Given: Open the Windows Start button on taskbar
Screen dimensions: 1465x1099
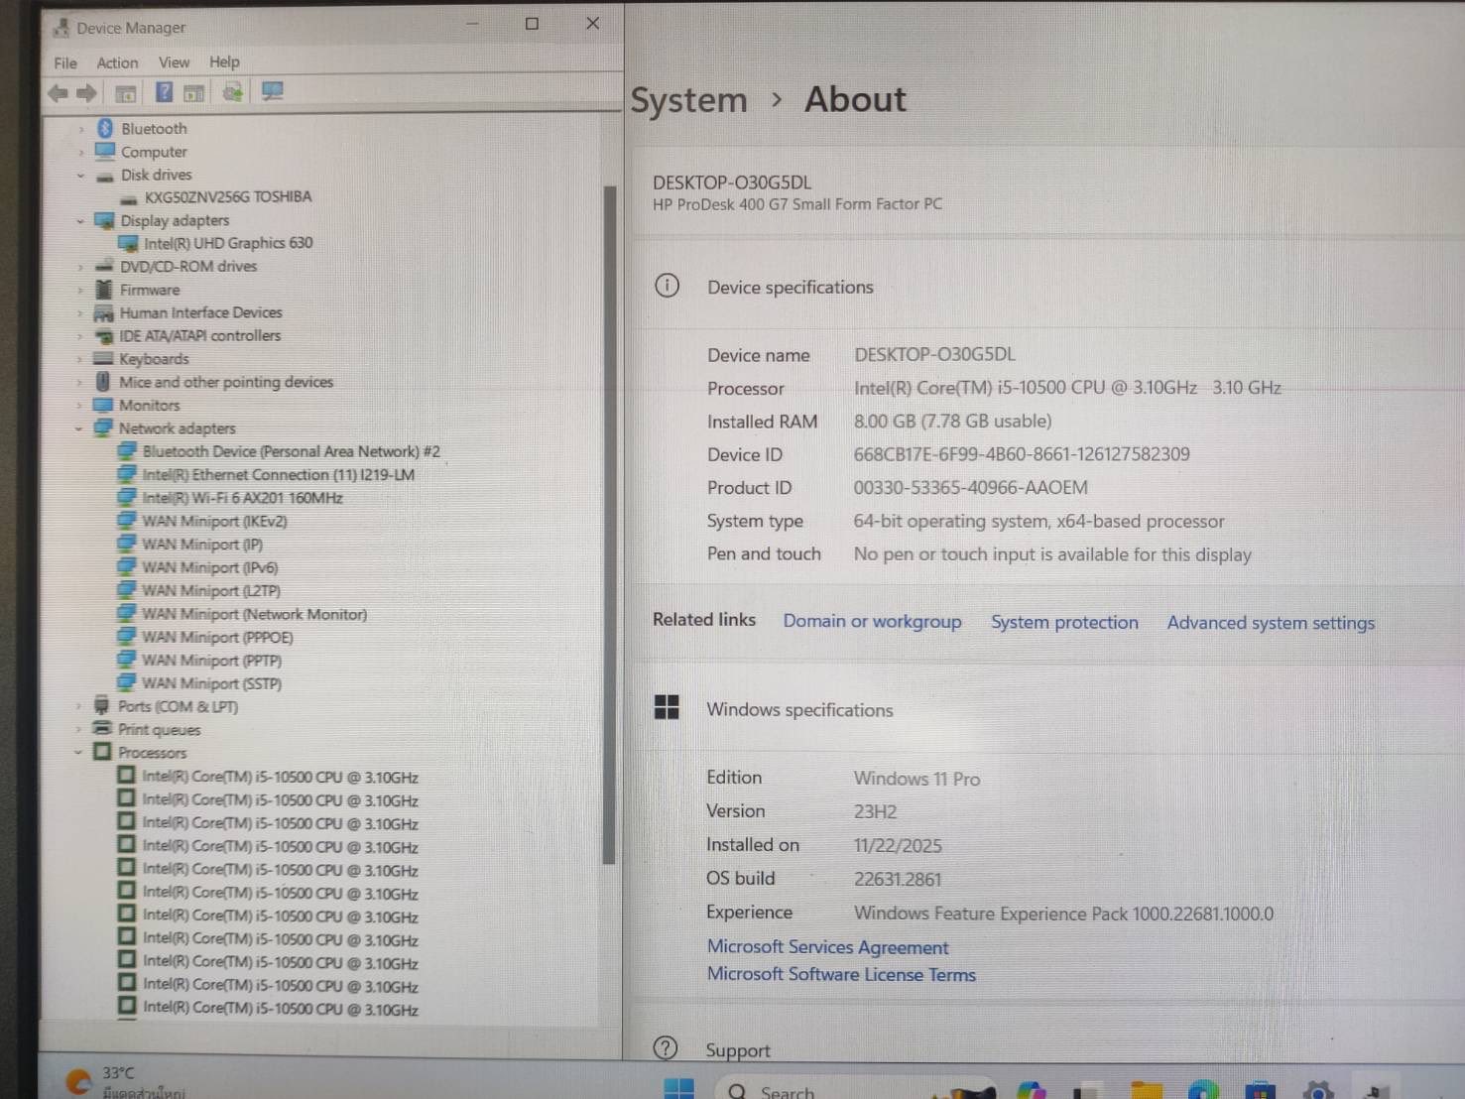Looking at the screenshot, I should coord(679,1089).
